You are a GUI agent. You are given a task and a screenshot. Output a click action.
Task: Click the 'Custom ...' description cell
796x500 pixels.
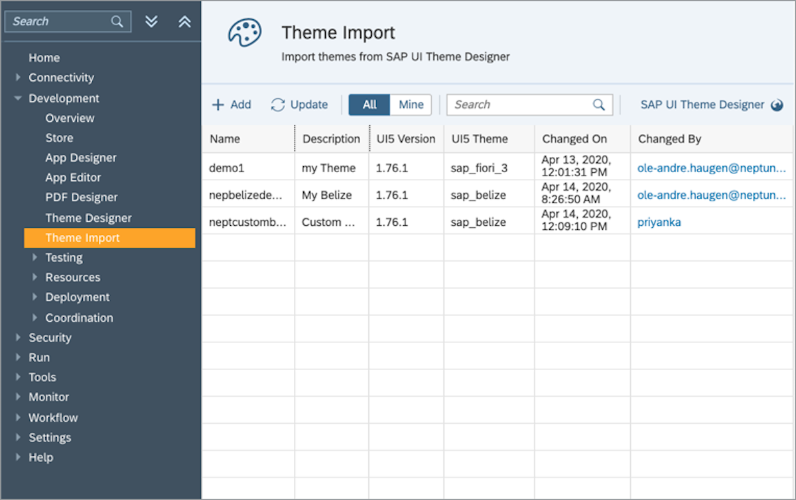[x=332, y=223]
